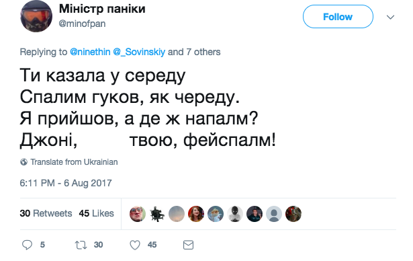The image size is (413, 261).
Task: Open the @minofpan handle link
Action: [82, 24]
